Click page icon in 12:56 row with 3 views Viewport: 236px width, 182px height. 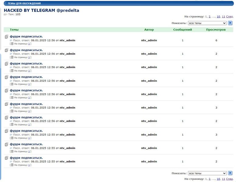(12, 111)
